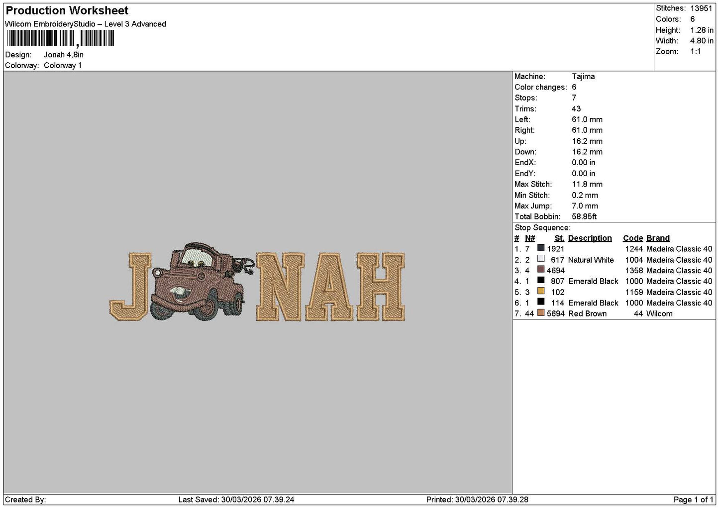Click the Min Stitch value '0.2 mm'
The width and height of the screenshot is (719, 508).
click(x=585, y=195)
